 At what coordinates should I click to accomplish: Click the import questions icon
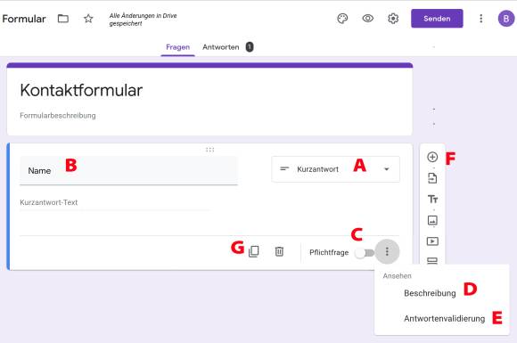coord(432,178)
